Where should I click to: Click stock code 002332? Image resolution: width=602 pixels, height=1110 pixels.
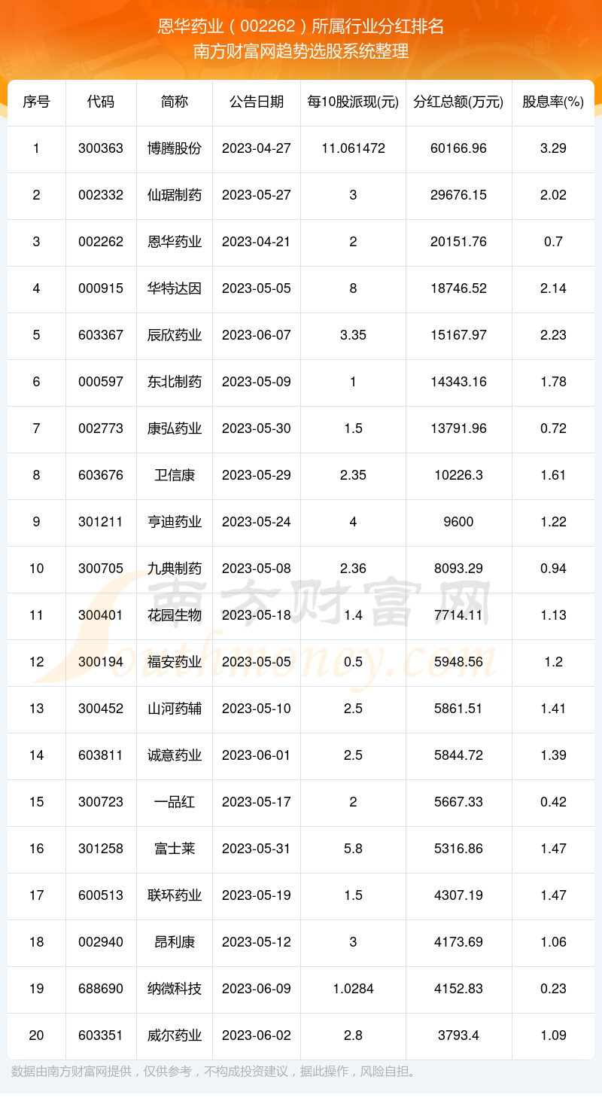(101, 195)
